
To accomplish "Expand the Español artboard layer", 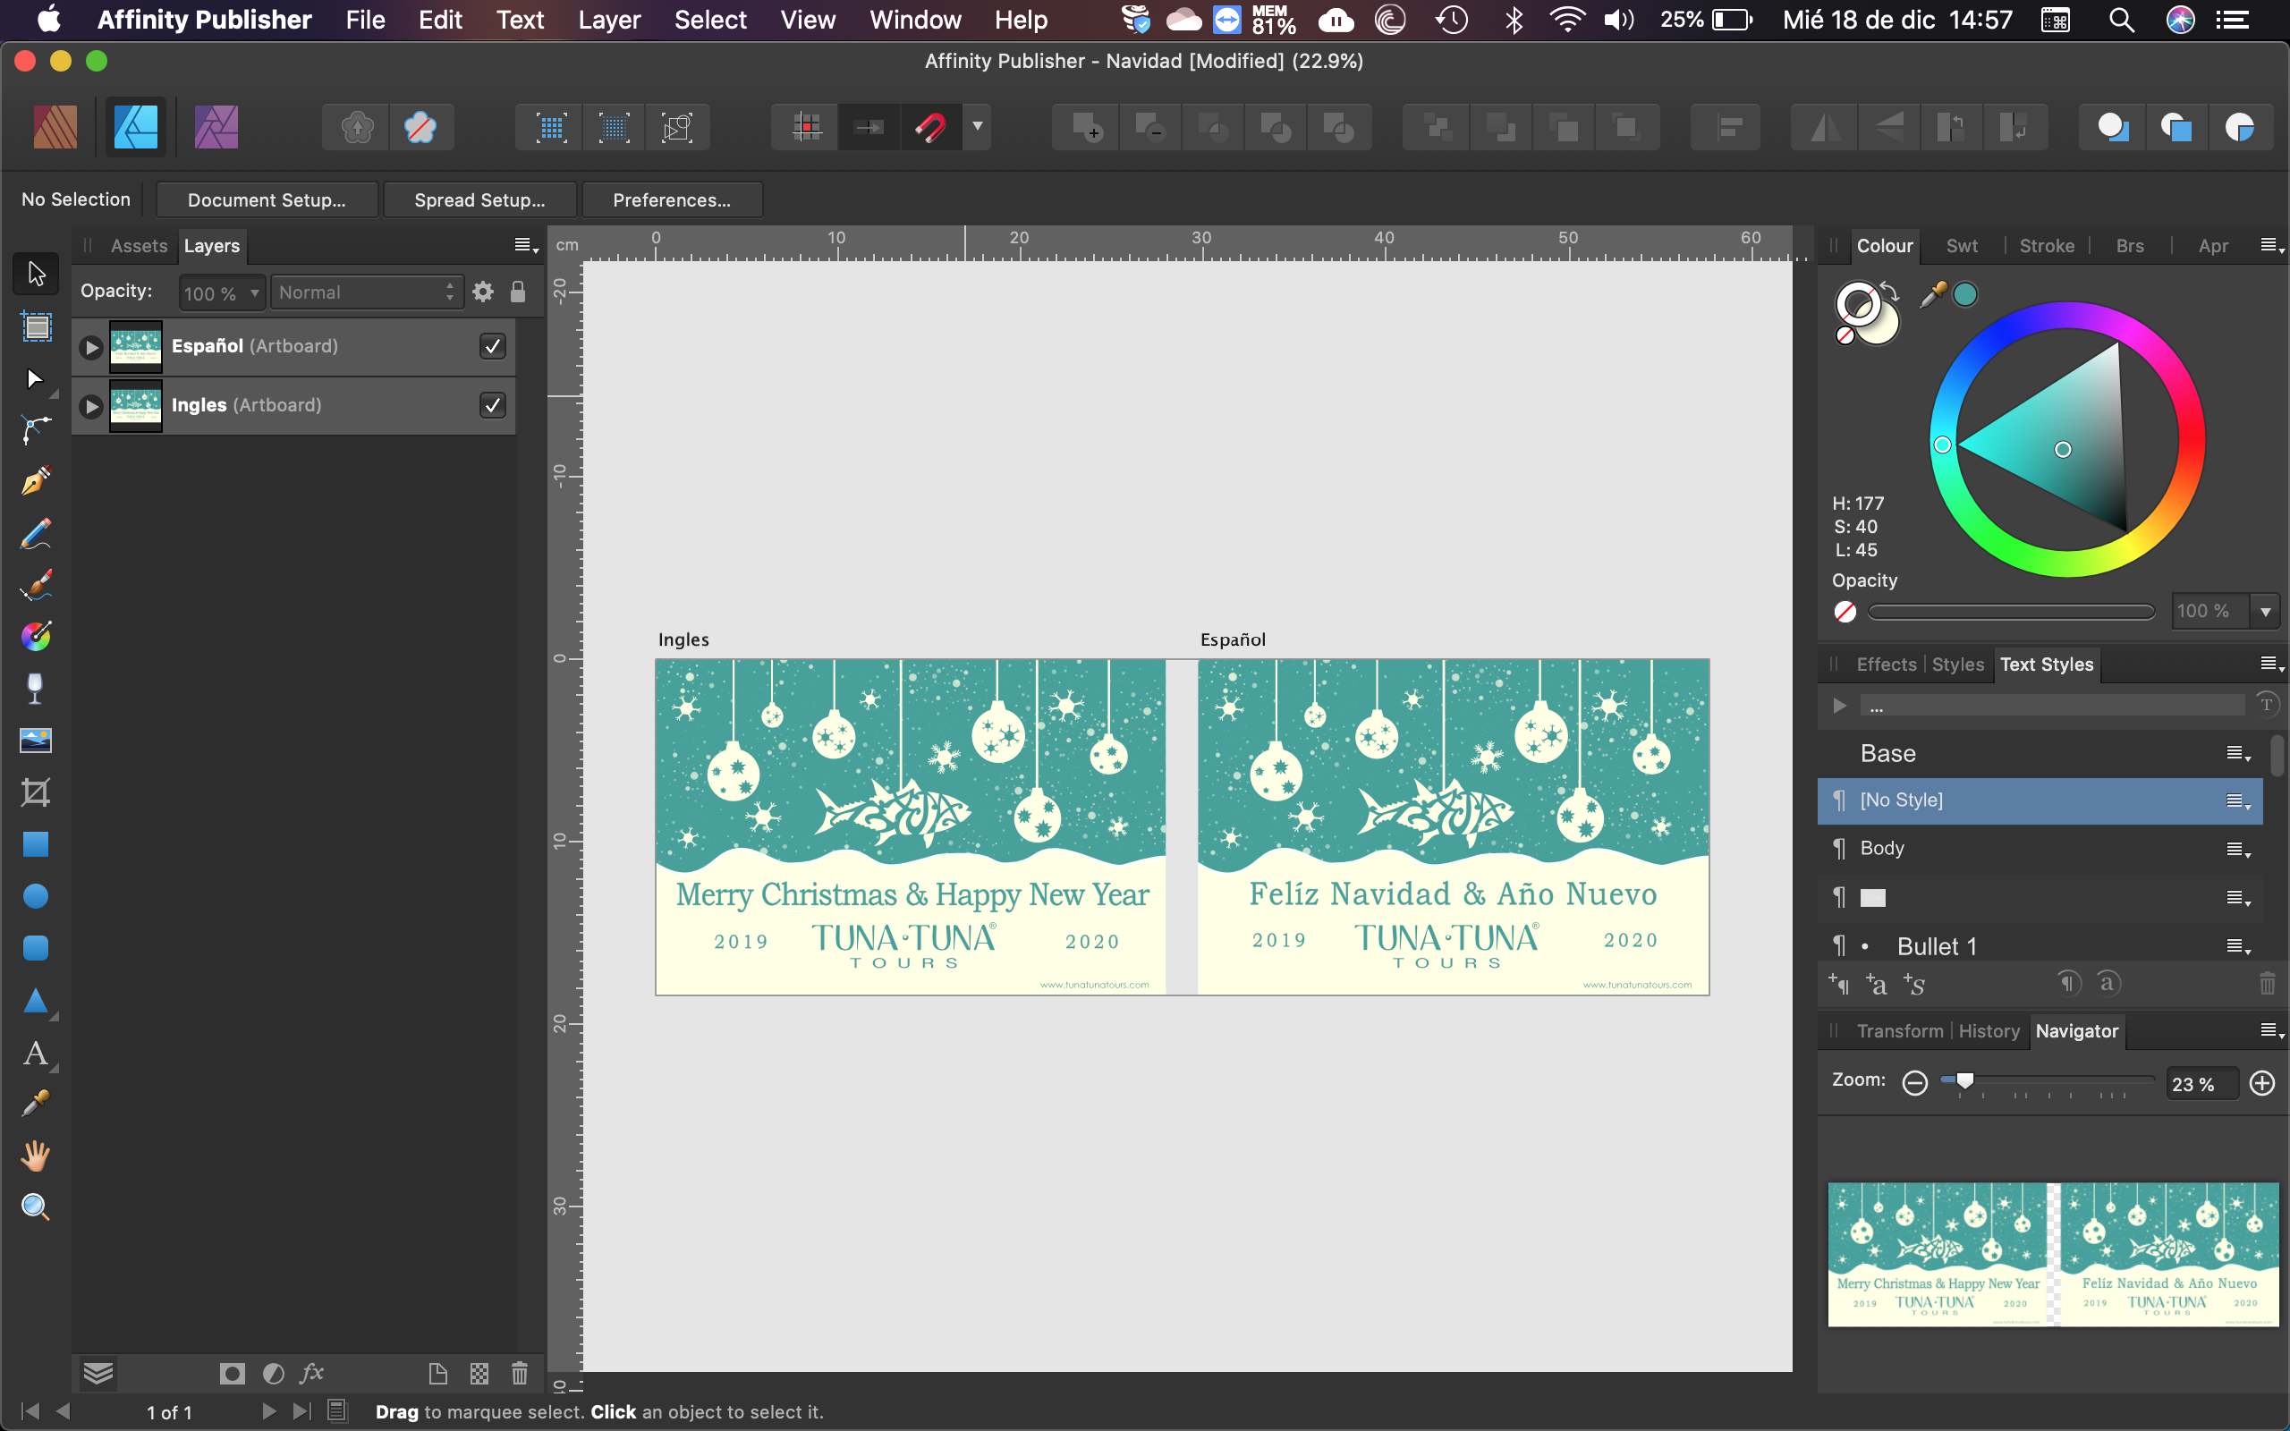I will 91,347.
